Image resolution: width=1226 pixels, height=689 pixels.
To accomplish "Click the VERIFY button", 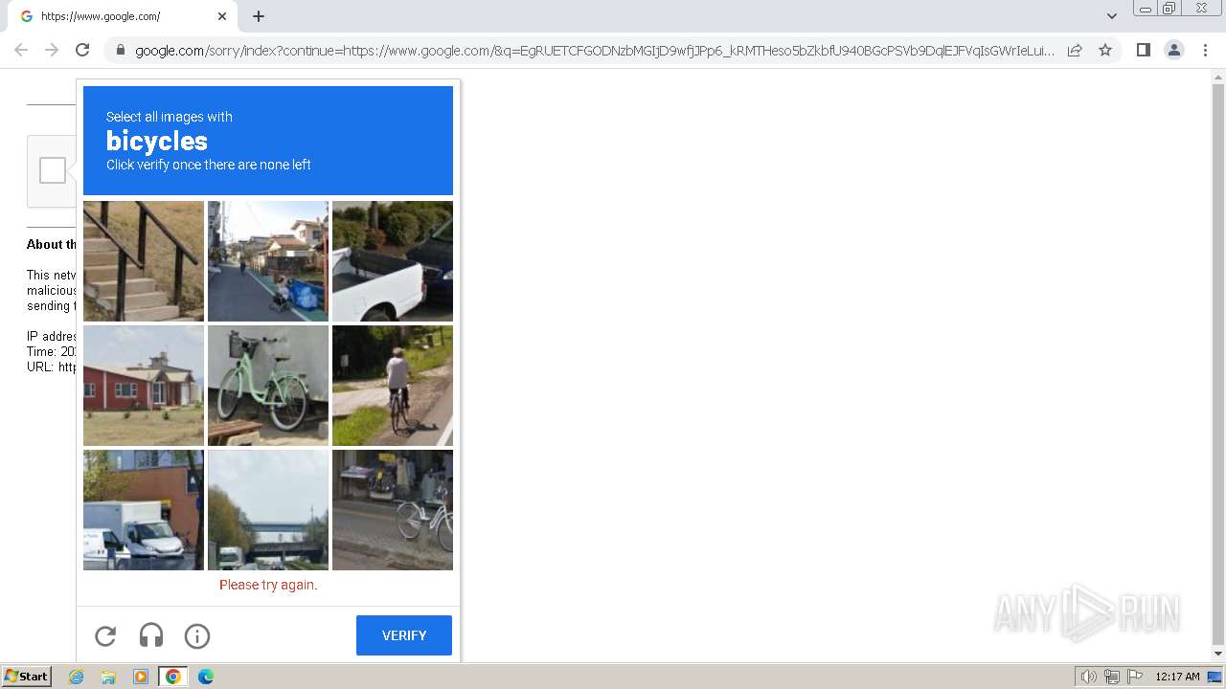I will 403,635.
